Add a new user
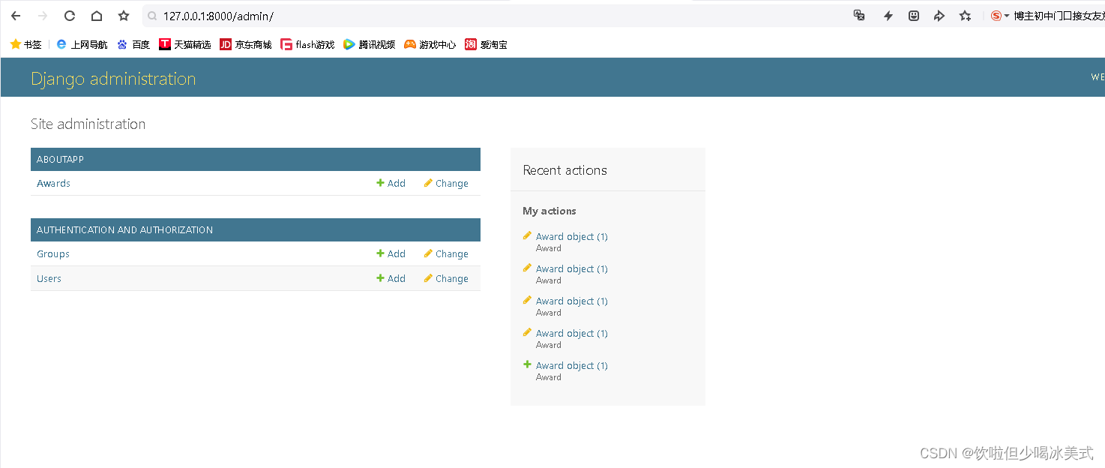The image size is (1105, 468). [391, 278]
